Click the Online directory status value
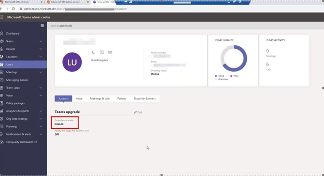This screenshot has width=324, height=176. tap(155, 74)
